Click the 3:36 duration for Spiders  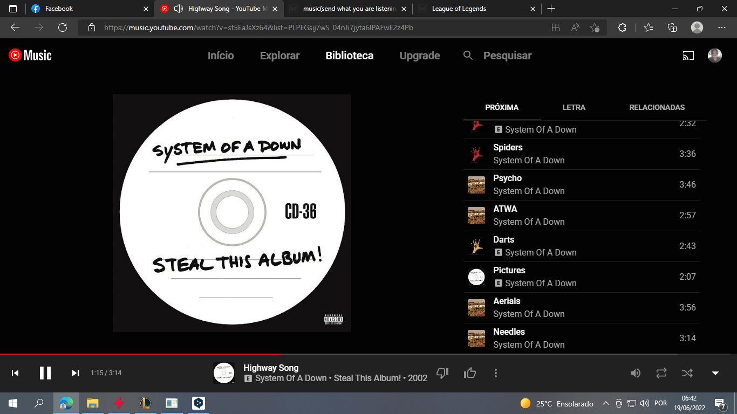coord(687,154)
